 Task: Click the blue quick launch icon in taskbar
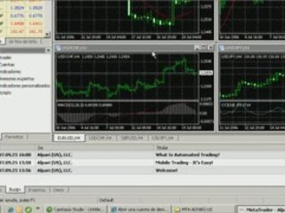click(11, 210)
